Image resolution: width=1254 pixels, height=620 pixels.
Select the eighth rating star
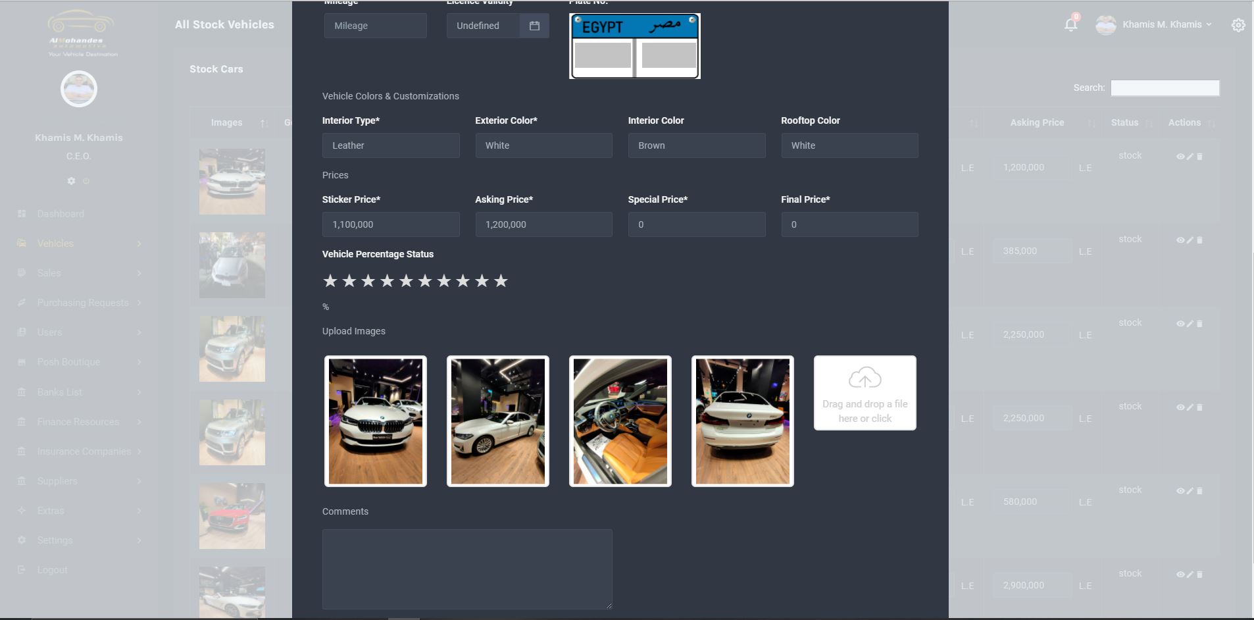(x=463, y=281)
